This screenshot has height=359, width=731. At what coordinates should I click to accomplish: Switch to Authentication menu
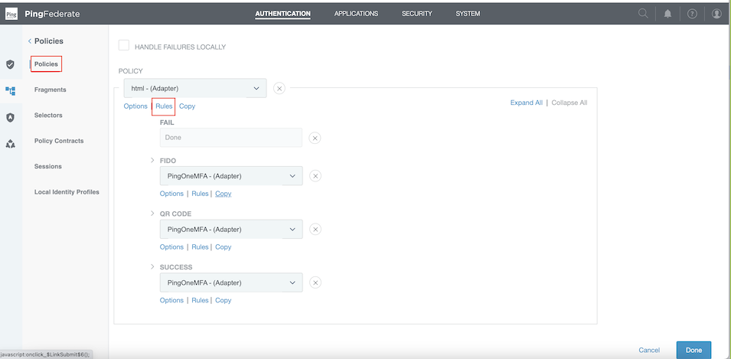pyautogui.click(x=282, y=14)
